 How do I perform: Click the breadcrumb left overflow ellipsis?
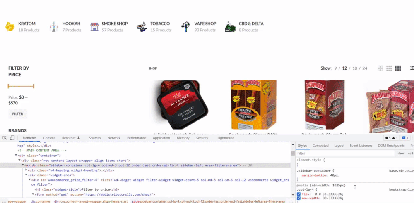[x=4, y=201]
